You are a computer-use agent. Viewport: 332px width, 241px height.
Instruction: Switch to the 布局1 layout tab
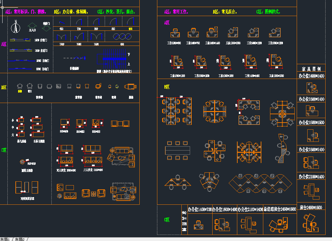pyautogui.click(x=5, y=239)
